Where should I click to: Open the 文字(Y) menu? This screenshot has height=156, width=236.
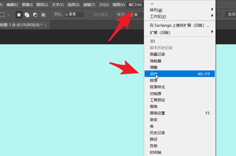(x=58, y=5)
